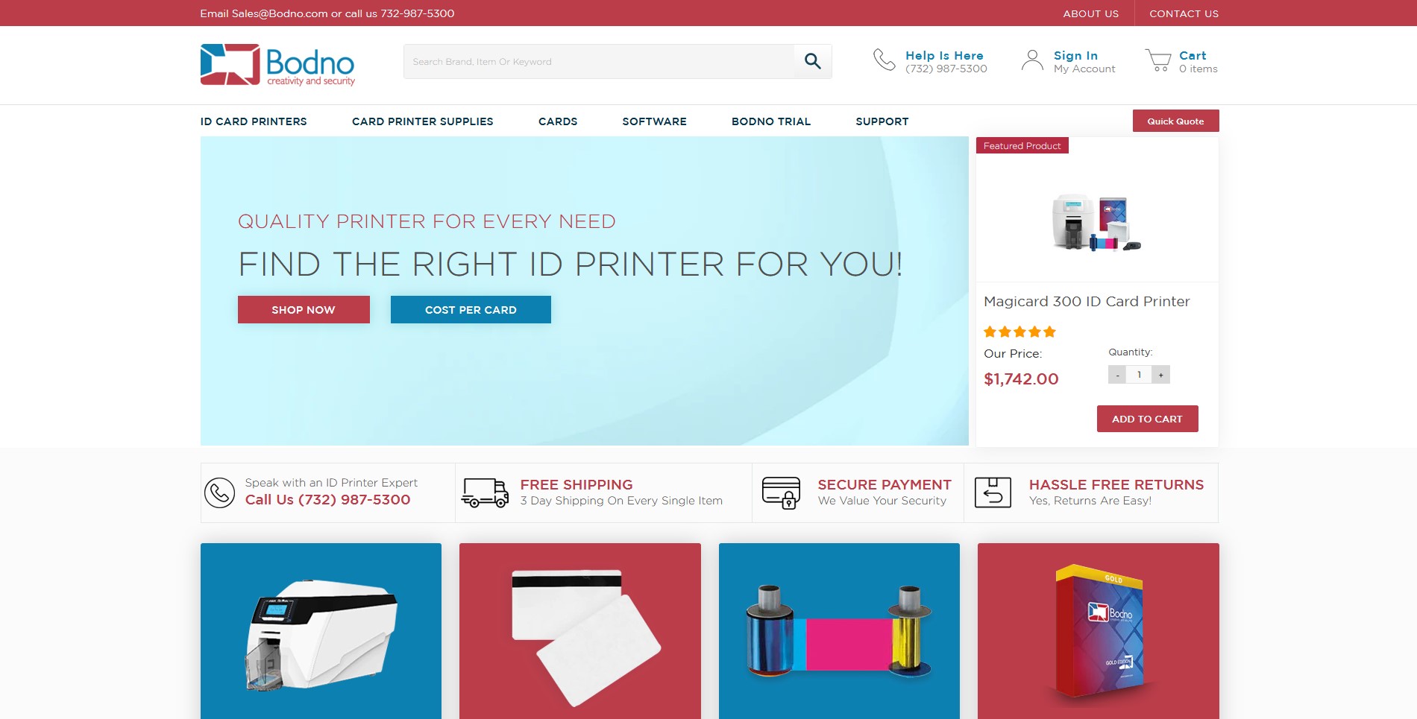1417x719 pixels.
Task: Click the circled phone expert icon
Action: [x=219, y=492]
